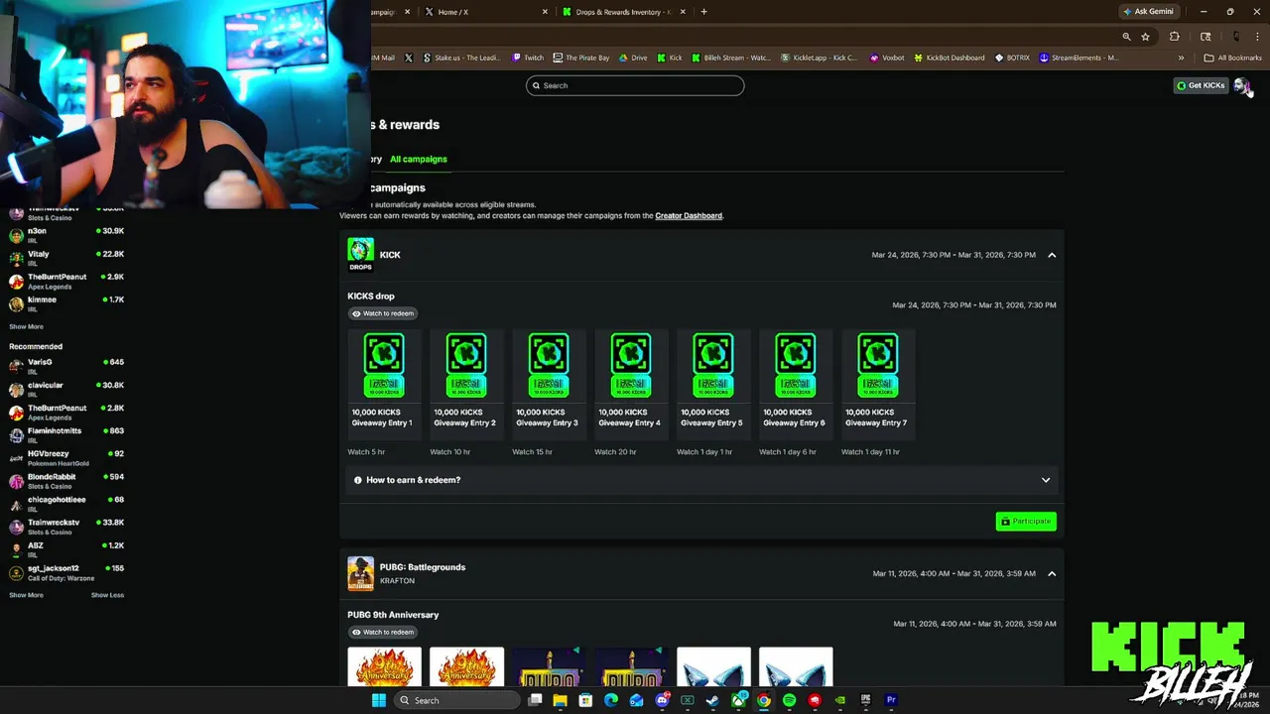This screenshot has height=714, width=1270.
Task: Open VarisG channel in sidebar
Action: pos(65,366)
